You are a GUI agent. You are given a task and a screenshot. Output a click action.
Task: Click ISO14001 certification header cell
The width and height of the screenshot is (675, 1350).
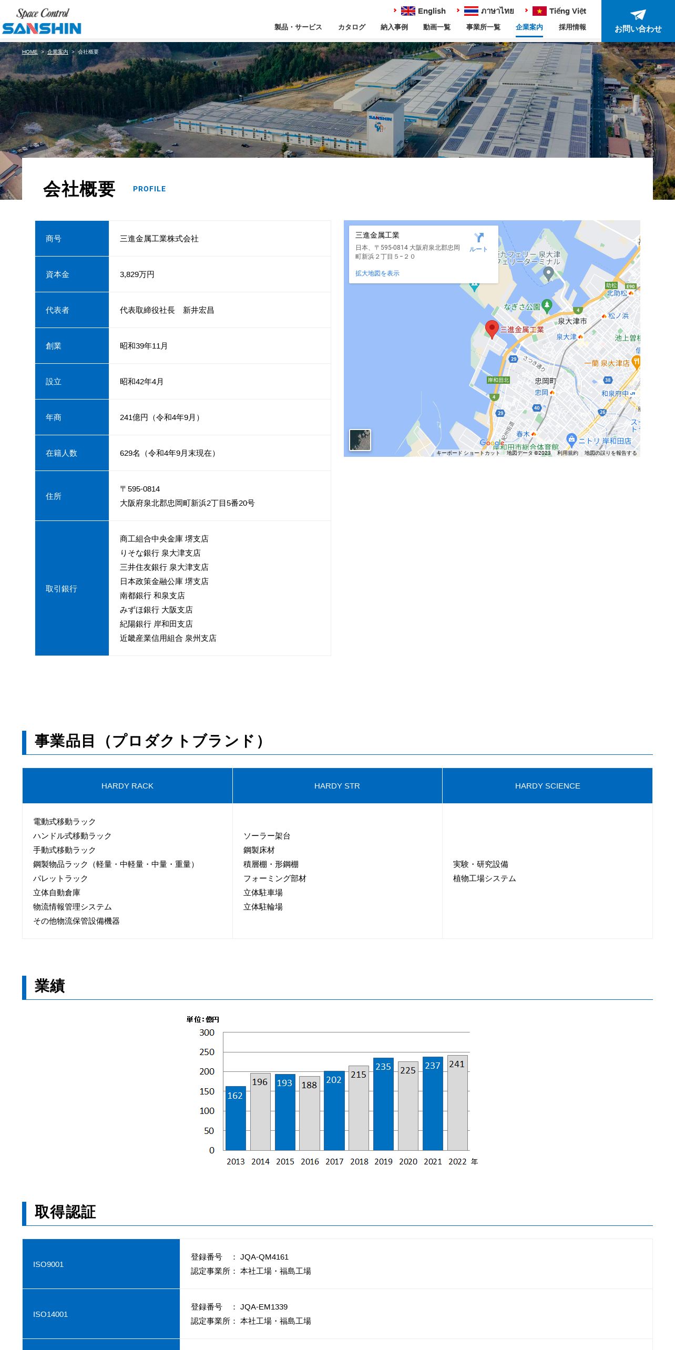101,1314
